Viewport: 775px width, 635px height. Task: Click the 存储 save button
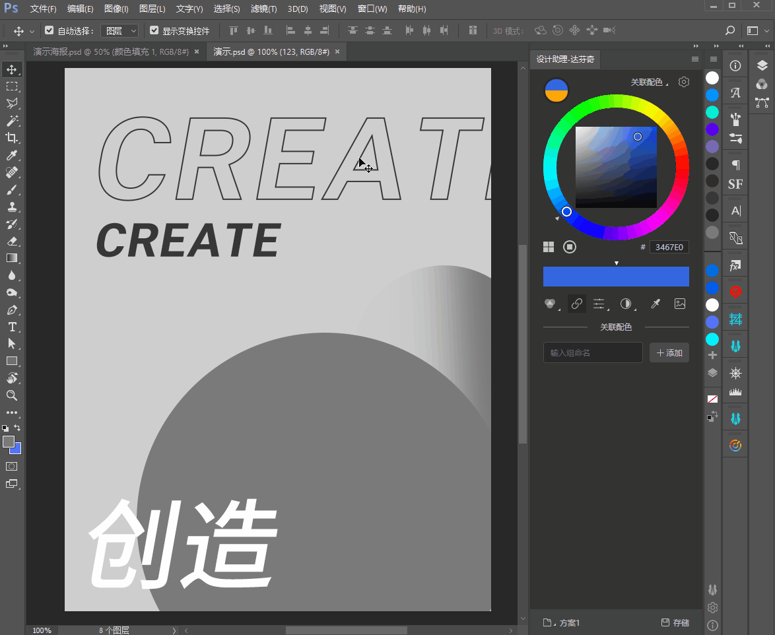click(x=675, y=622)
